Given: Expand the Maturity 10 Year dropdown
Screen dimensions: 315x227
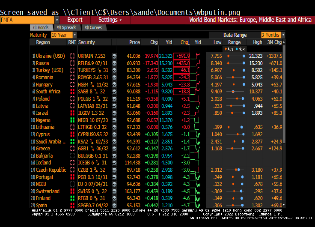Looking at the screenshot, I should [70, 35].
